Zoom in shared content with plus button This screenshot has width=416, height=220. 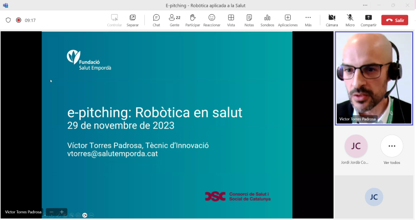[x=62, y=212]
